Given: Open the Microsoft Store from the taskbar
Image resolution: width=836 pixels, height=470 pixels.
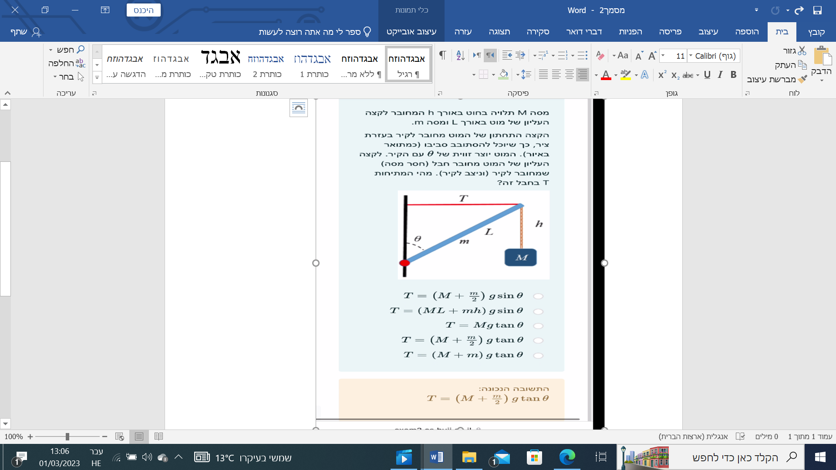Looking at the screenshot, I should coord(534,457).
